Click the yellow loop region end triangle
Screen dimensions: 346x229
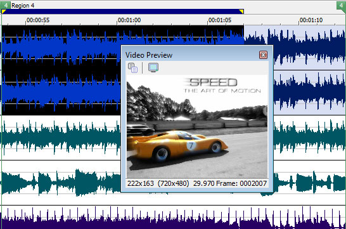[241, 11]
